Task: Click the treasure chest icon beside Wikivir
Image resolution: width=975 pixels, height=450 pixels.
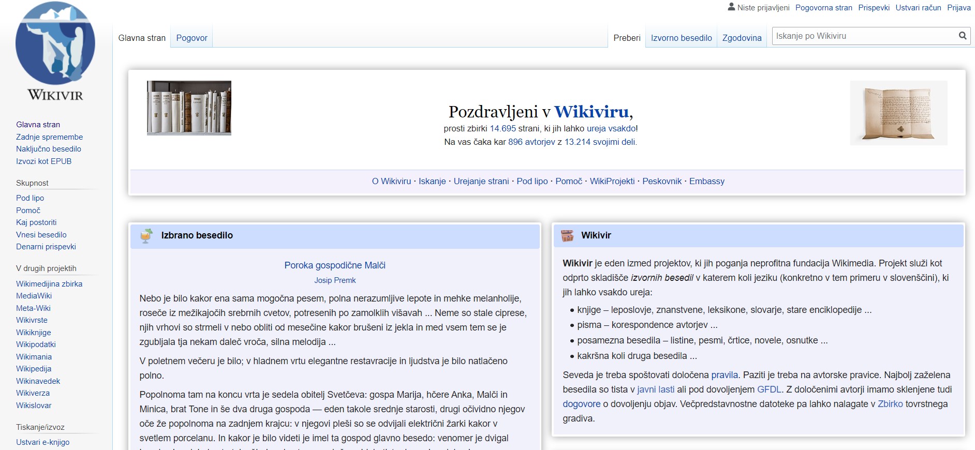Action: pyautogui.click(x=567, y=235)
